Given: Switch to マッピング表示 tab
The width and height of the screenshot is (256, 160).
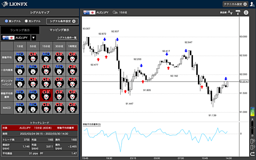Looking at the screenshot, I should 59,30.
